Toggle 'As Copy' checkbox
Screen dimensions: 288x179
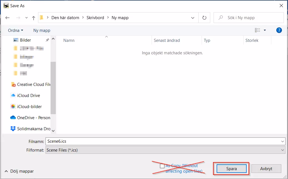pos(162,166)
